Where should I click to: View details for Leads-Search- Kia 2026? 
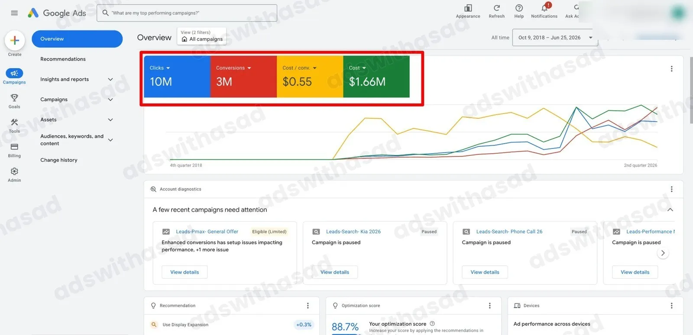coord(335,272)
